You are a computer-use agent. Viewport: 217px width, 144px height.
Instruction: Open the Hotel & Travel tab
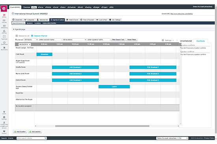click(72, 20)
